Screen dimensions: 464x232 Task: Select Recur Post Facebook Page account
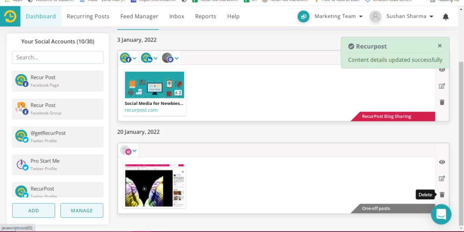tap(58, 81)
